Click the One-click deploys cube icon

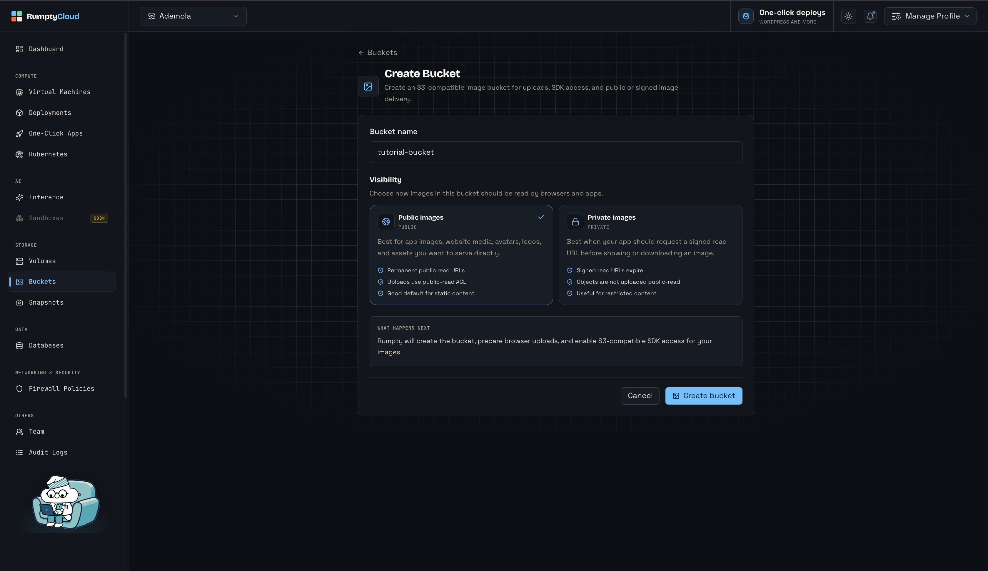pyautogui.click(x=746, y=16)
